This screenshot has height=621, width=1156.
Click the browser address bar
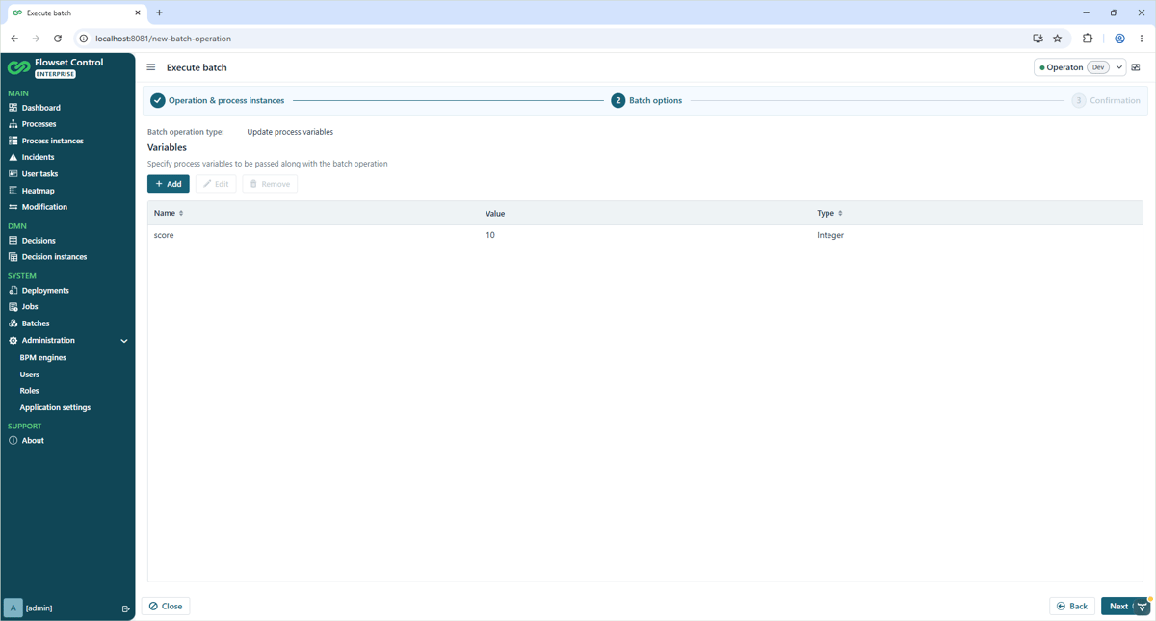[549, 39]
